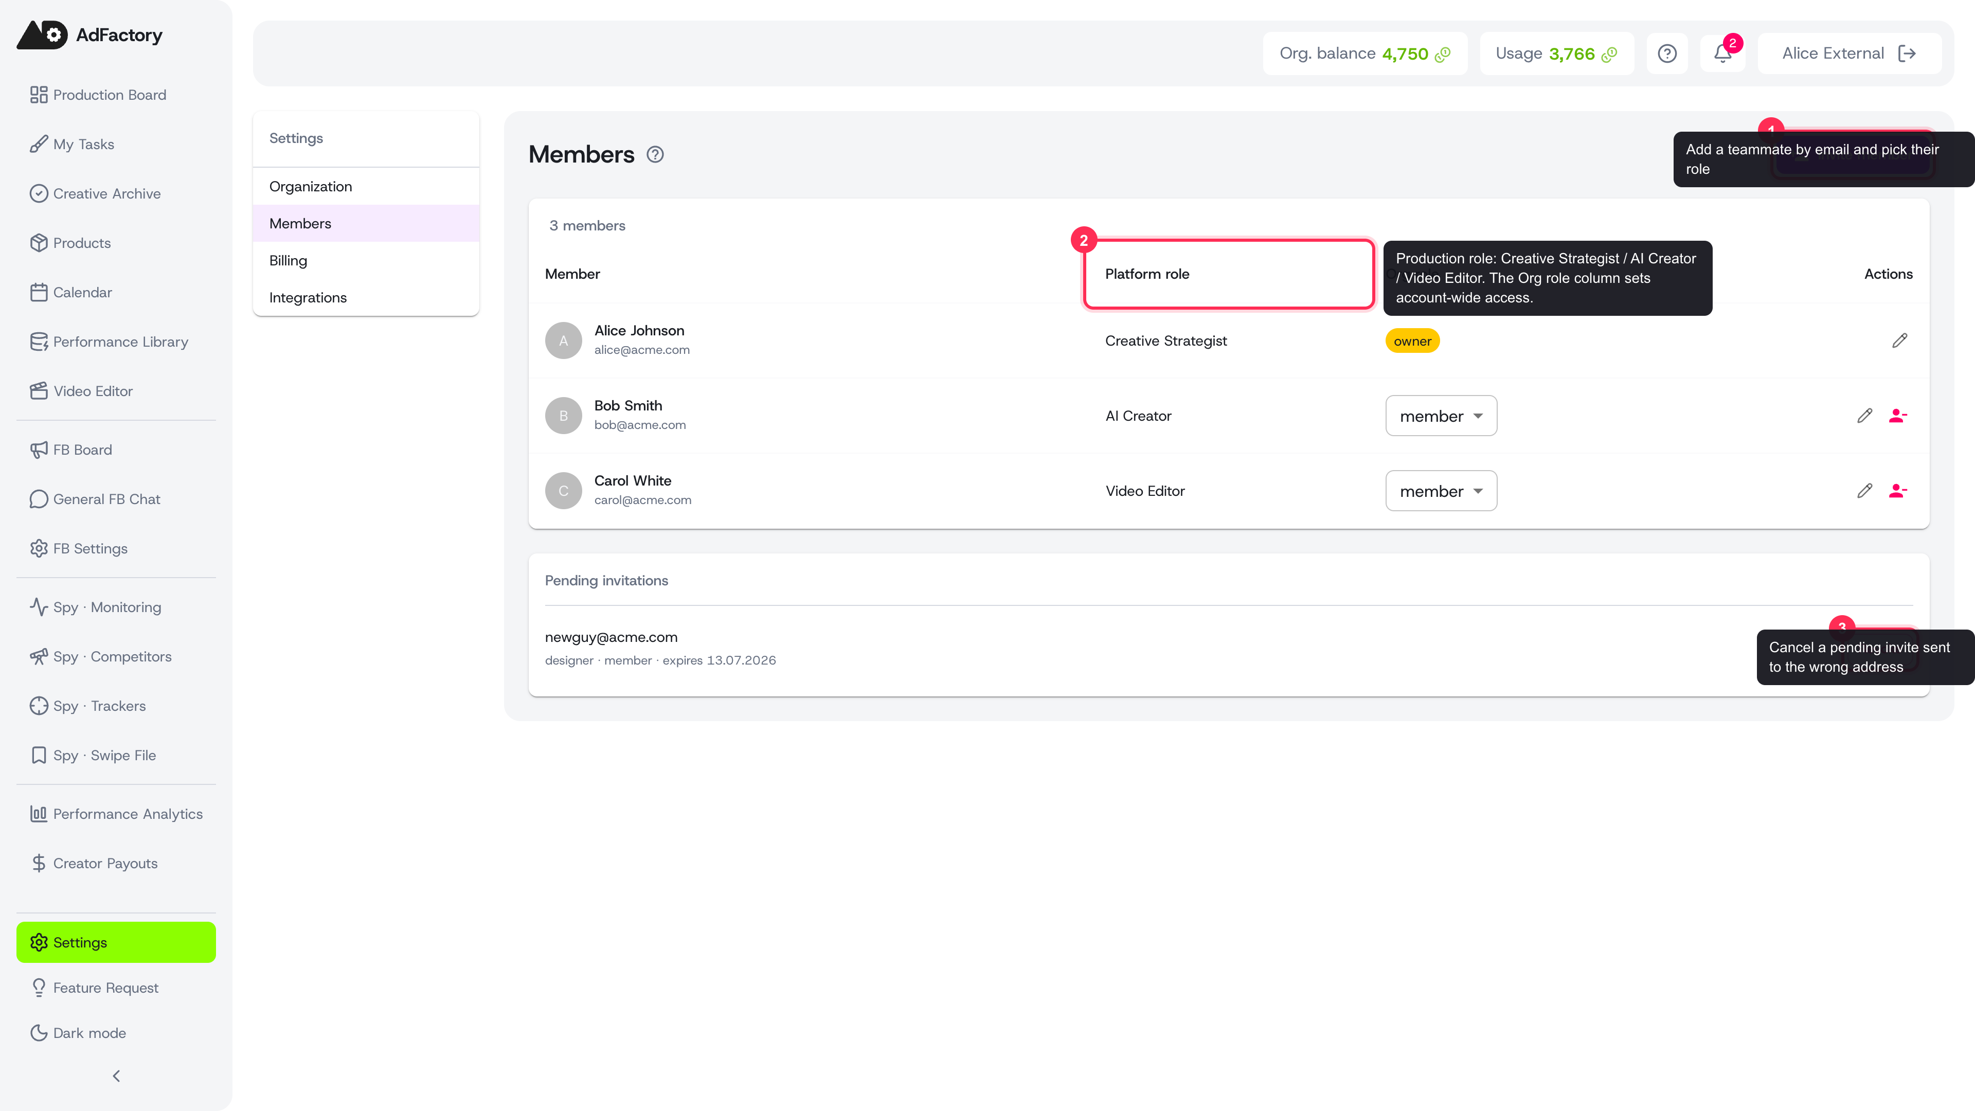1975x1111 pixels.
Task: Open Products section
Action: 116,243
